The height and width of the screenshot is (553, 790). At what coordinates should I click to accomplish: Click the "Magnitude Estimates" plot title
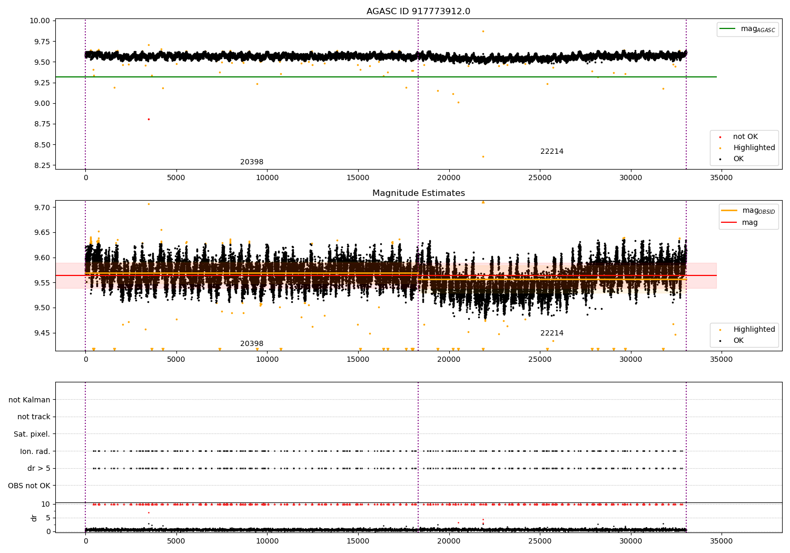tap(418, 193)
